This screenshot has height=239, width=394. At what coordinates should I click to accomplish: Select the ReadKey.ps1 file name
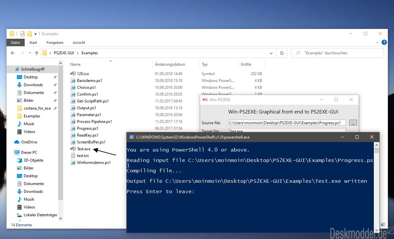click(x=88, y=135)
